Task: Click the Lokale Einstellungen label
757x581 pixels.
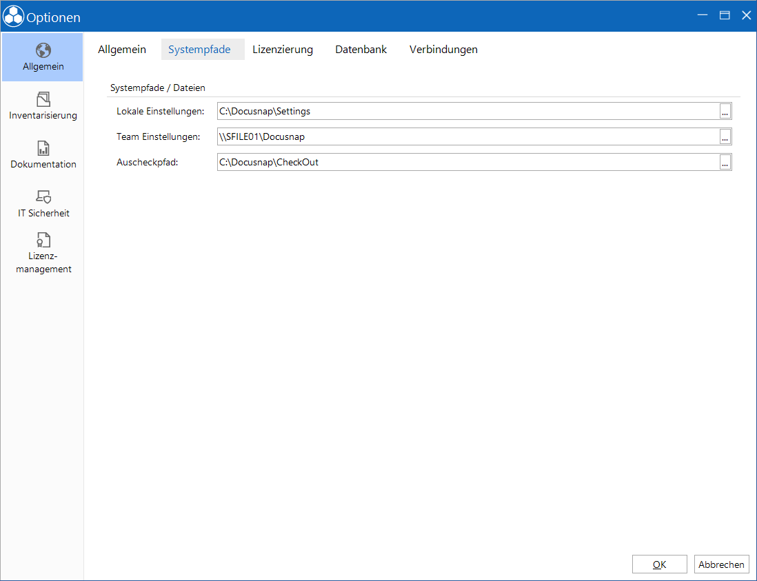Action: point(160,111)
